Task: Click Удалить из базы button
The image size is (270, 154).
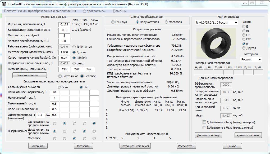Action: [248, 135]
